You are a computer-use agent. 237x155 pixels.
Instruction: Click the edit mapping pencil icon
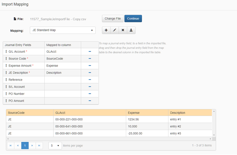click(x=114, y=30)
